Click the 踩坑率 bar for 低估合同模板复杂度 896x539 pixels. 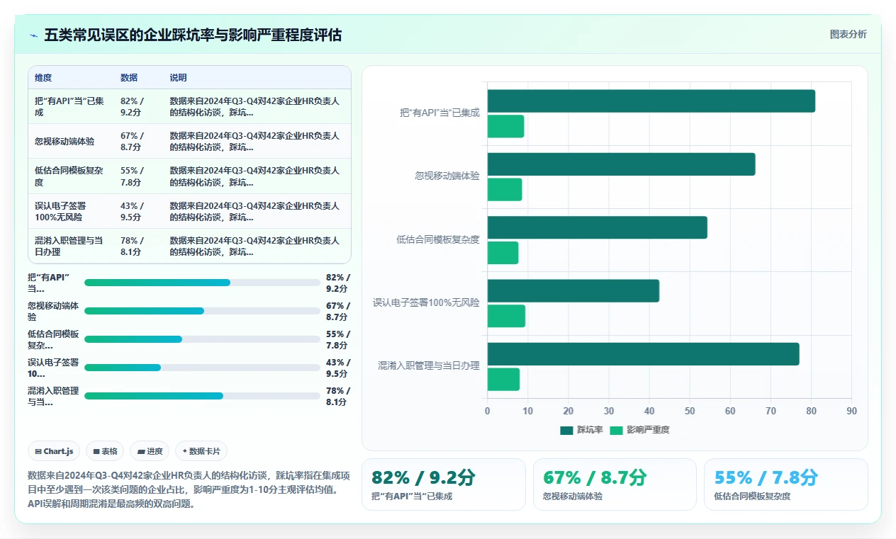tap(597, 227)
